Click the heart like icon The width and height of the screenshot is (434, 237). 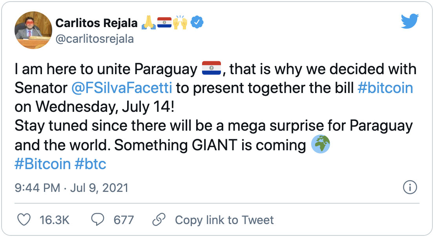click(24, 220)
